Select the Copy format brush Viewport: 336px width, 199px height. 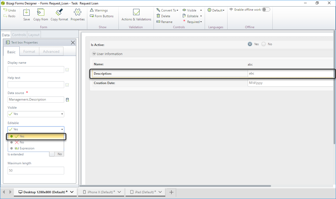point(59,15)
